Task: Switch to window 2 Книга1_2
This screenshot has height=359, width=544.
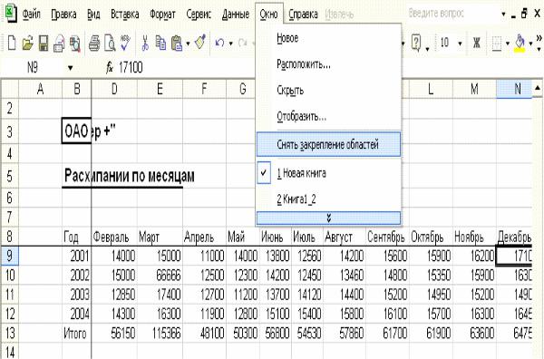Action: (328, 199)
